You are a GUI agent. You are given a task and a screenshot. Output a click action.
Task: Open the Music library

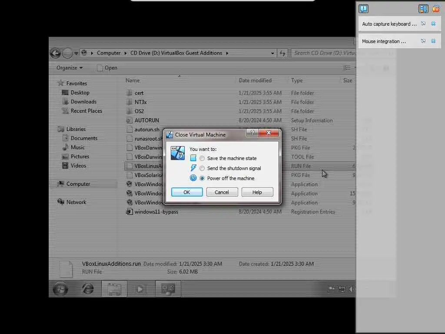(73, 147)
